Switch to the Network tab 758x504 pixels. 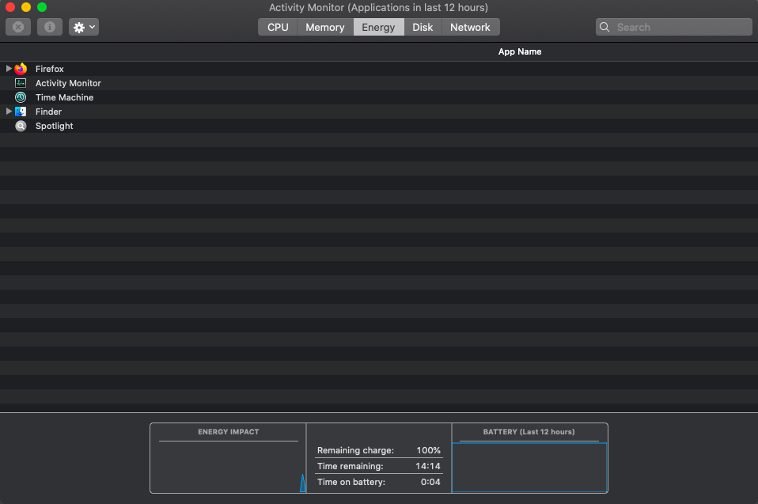pos(470,27)
